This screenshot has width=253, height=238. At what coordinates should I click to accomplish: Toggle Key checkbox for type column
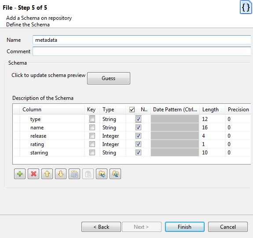coord(92,119)
